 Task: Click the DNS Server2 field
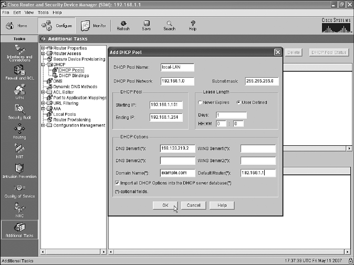(178, 161)
